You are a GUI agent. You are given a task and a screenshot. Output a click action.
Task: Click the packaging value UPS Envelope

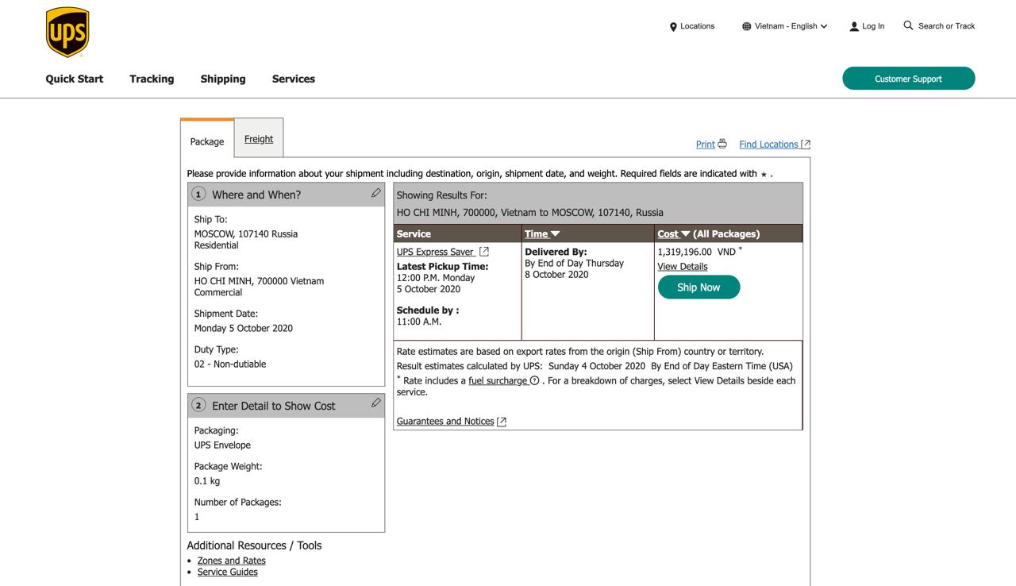click(222, 445)
